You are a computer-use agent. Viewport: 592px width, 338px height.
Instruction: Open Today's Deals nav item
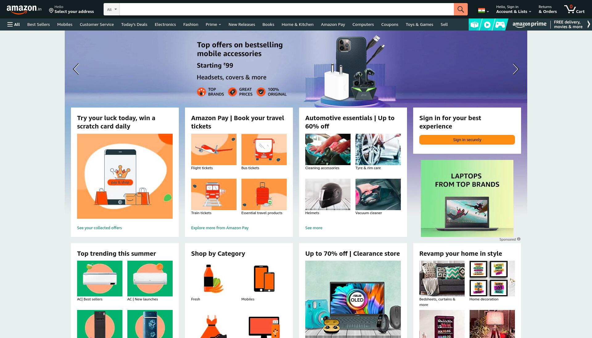click(x=134, y=24)
